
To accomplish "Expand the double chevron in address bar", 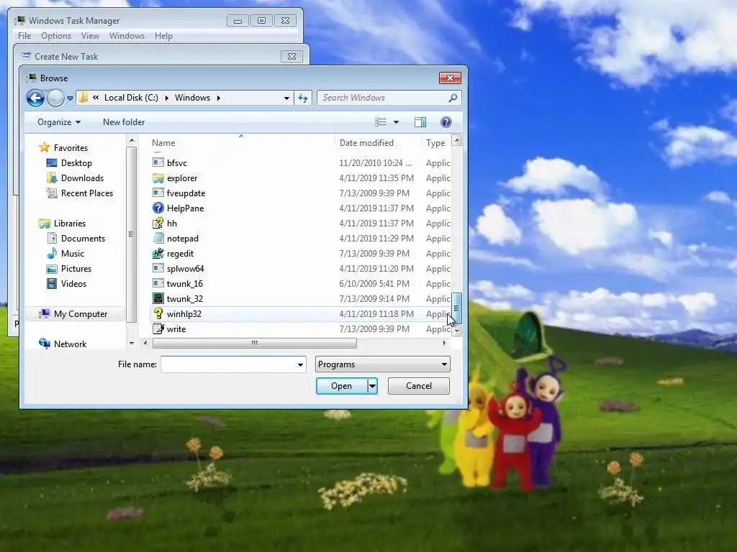I will (96, 98).
